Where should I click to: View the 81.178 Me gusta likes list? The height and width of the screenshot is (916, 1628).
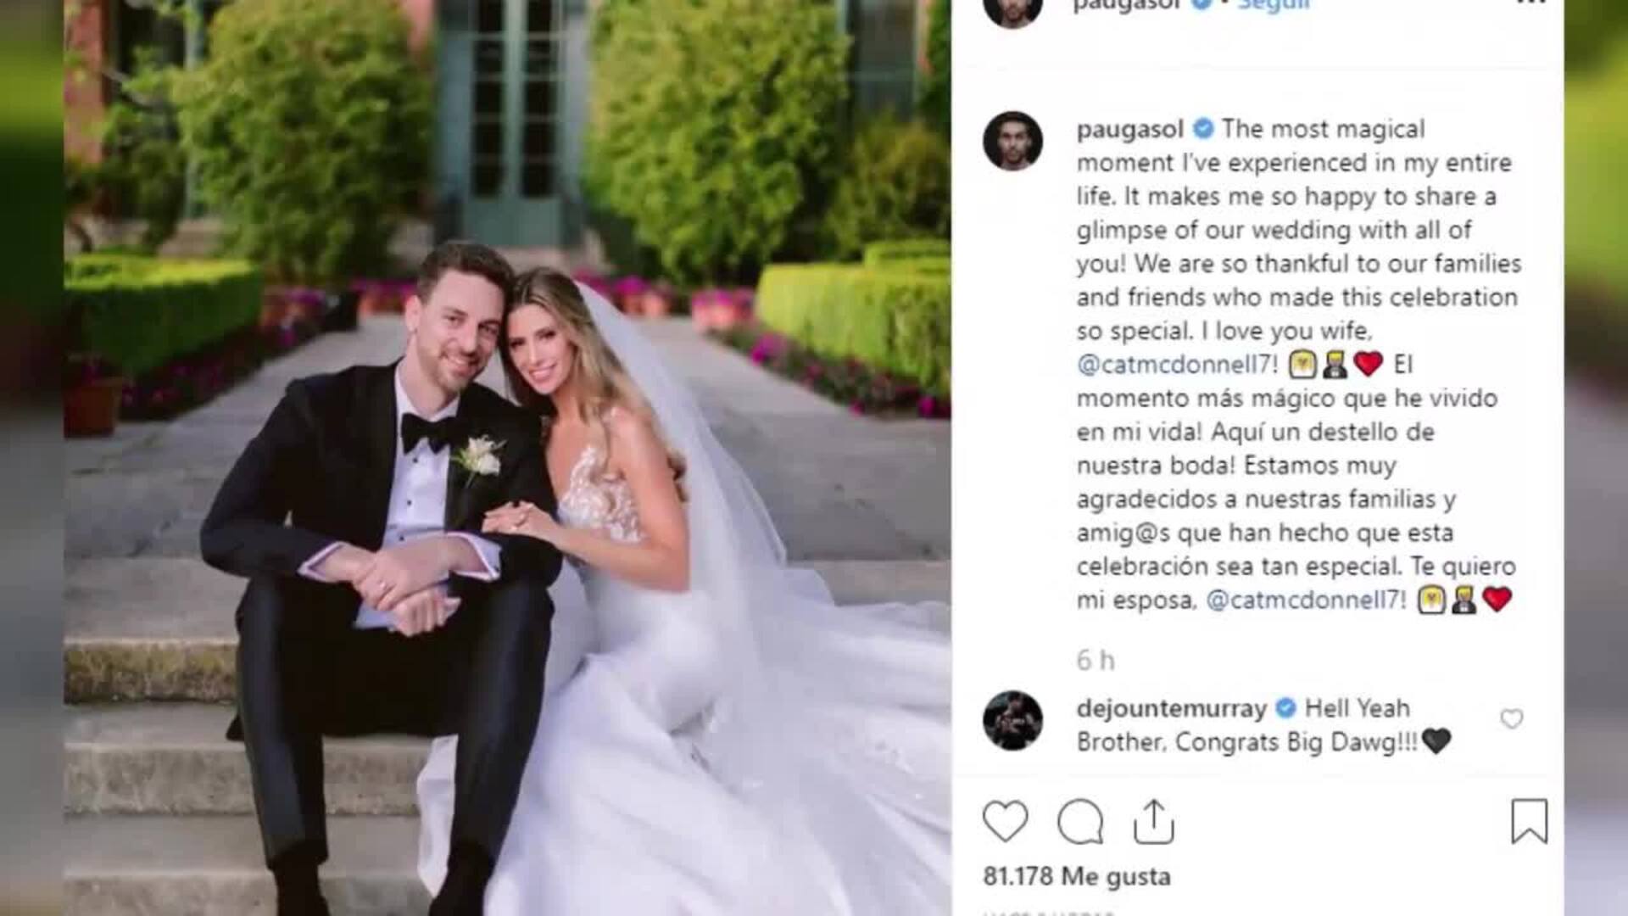[1077, 876]
